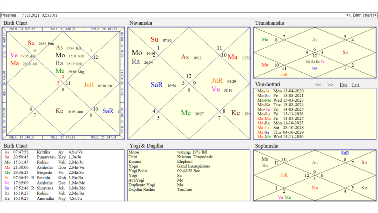The image size is (378, 213).
Task: Click the 'Lat.' later periods button
Action: point(356,85)
